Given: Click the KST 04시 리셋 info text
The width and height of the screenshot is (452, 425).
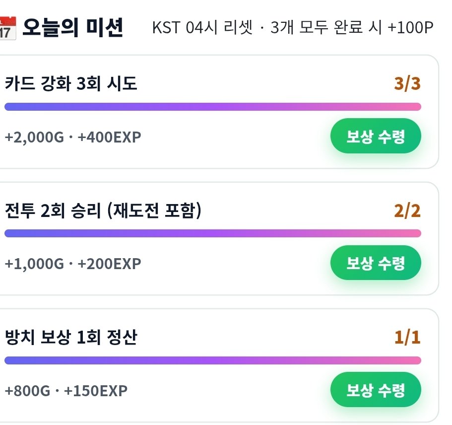Looking at the screenshot, I should coord(202,28).
